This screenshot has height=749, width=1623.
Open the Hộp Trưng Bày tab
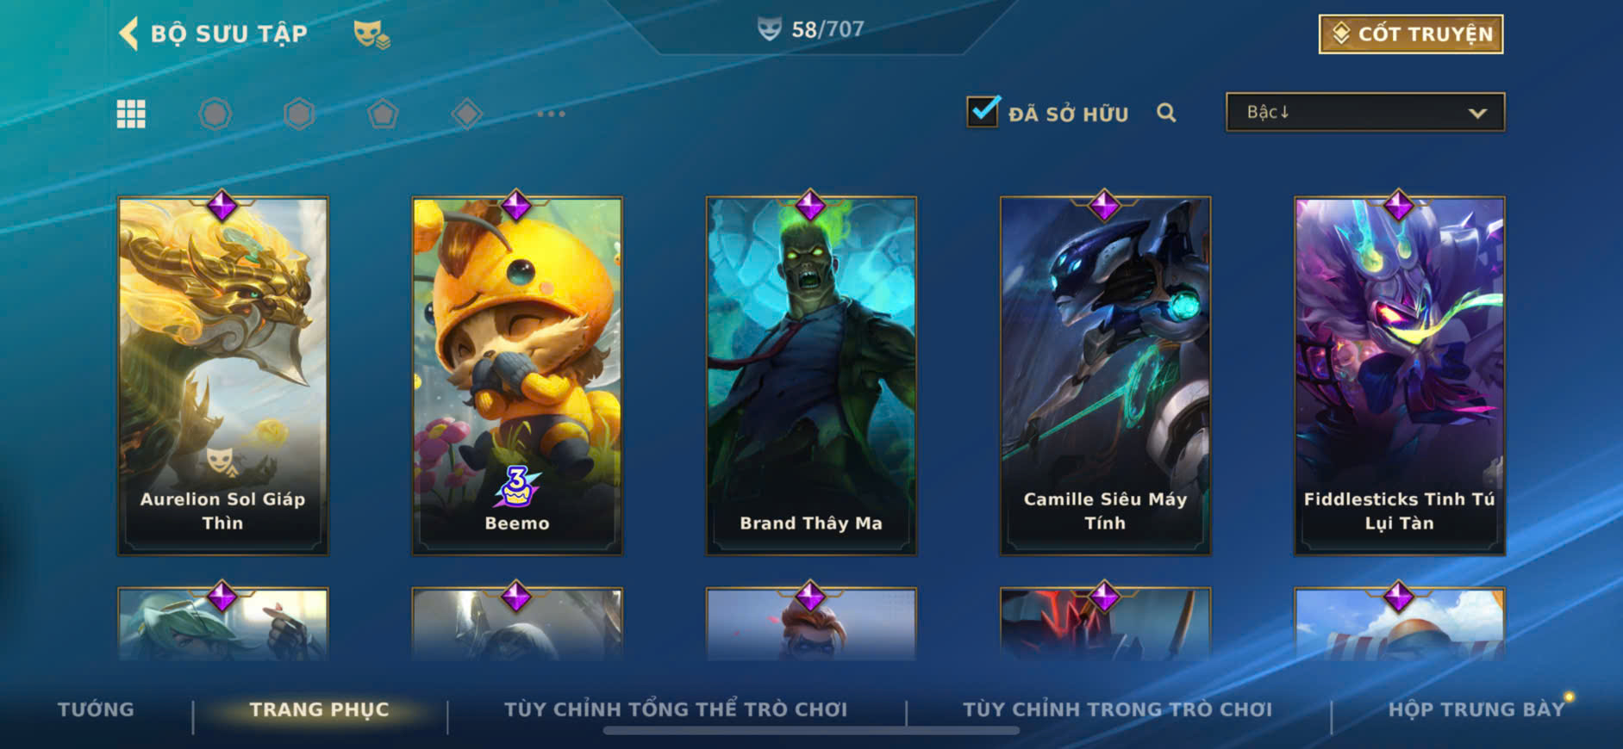pyautogui.click(x=1476, y=709)
